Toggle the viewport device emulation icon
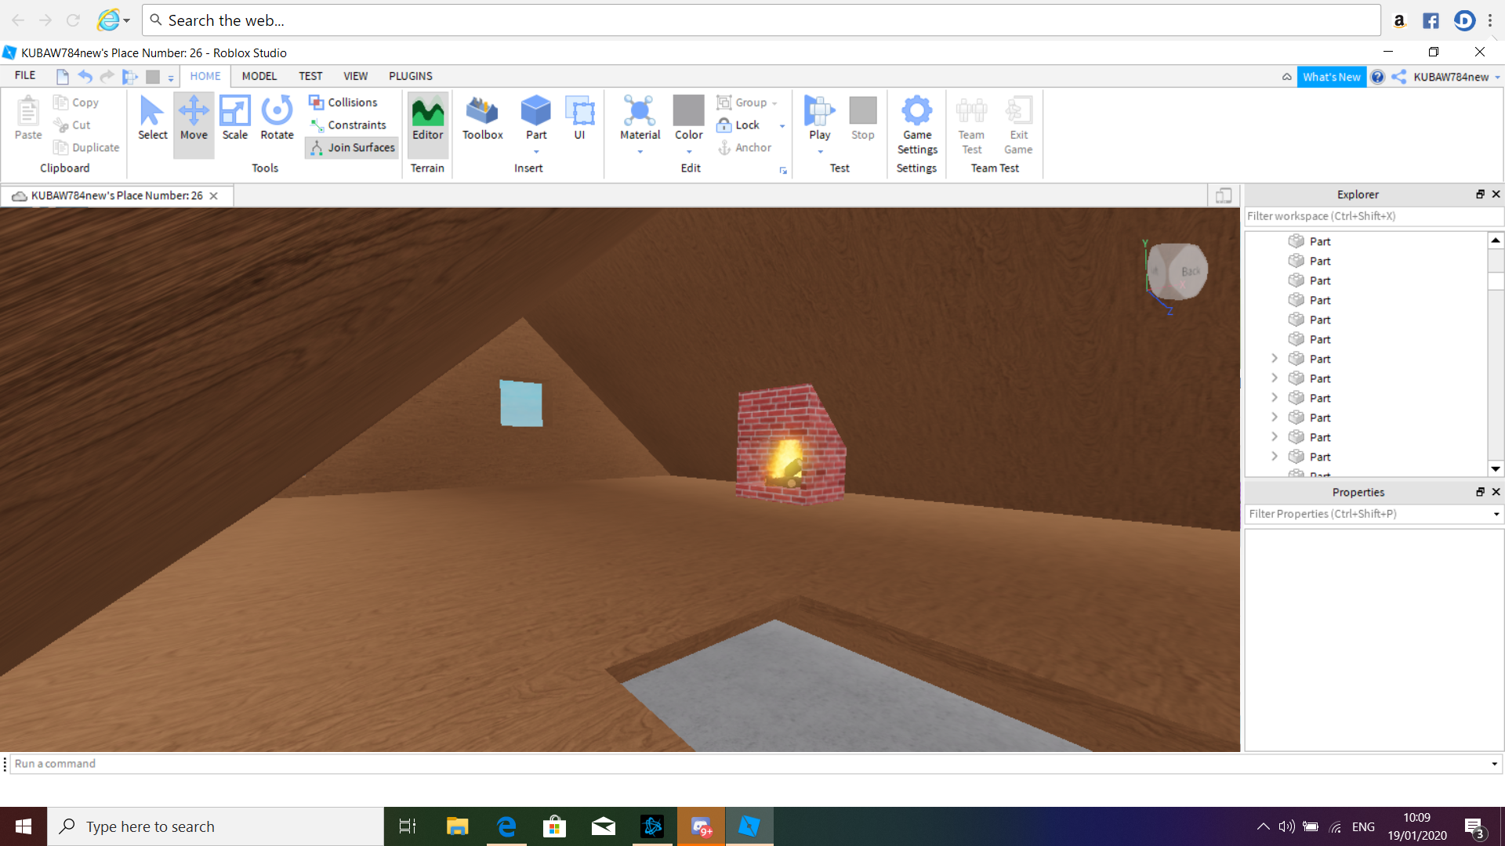The image size is (1505, 846). (x=1224, y=196)
